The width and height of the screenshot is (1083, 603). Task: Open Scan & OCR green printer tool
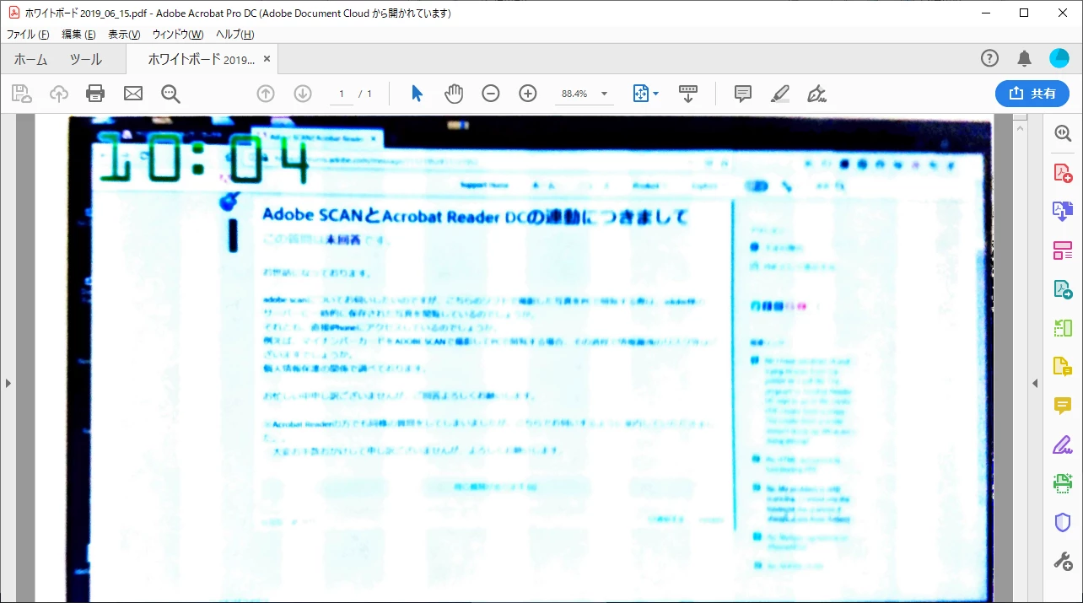[1063, 483]
